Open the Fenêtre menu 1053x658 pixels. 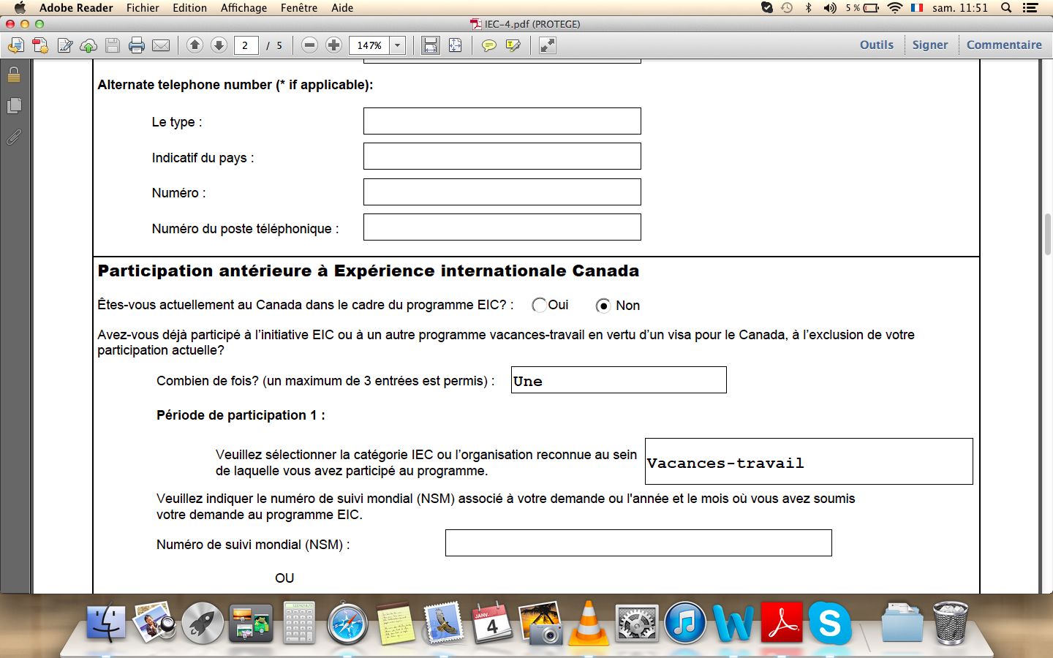[298, 8]
